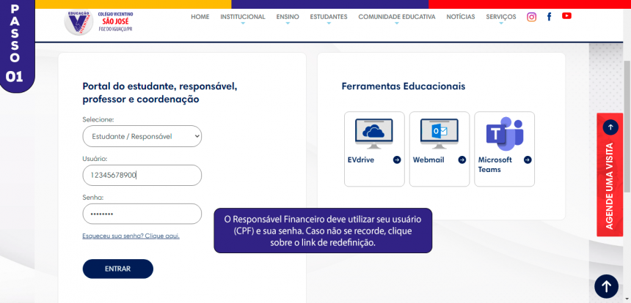Open the Instagram profile icon
The image size is (631, 303).
click(532, 17)
